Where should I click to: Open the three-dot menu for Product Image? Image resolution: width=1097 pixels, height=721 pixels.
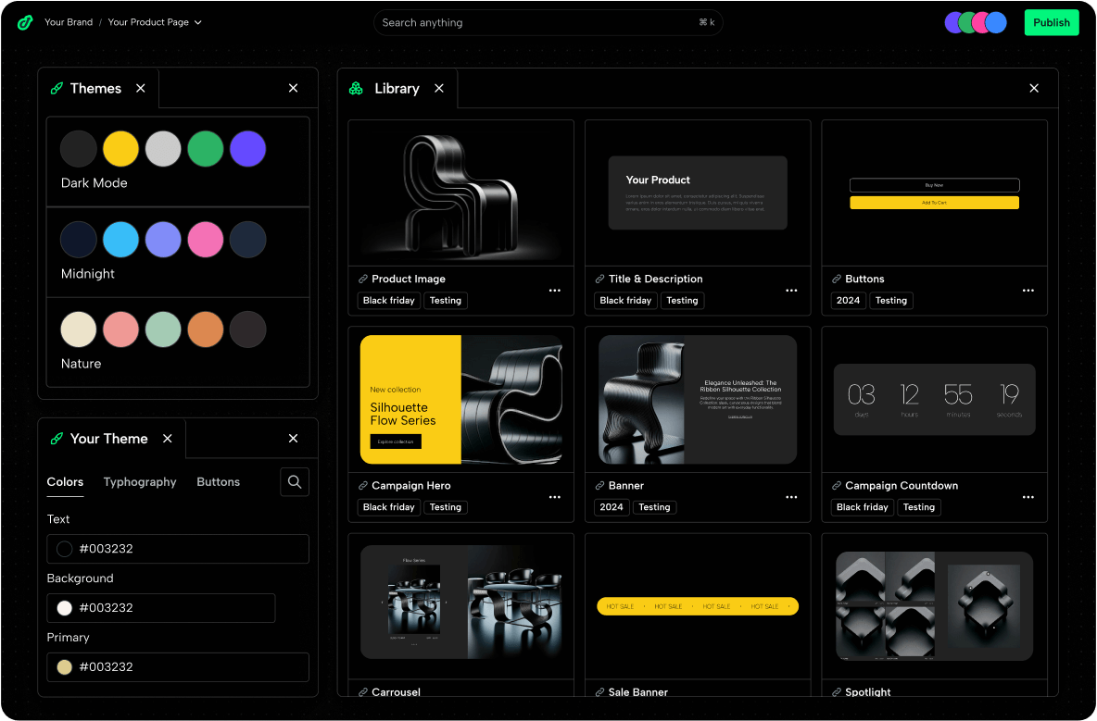coord(554,290)
